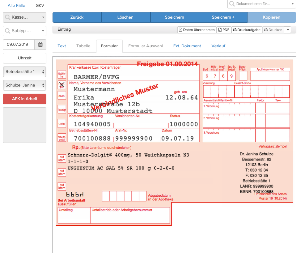
Task: Toggle aut idem box beside UNGUENTUM
Action: [62, 173]
